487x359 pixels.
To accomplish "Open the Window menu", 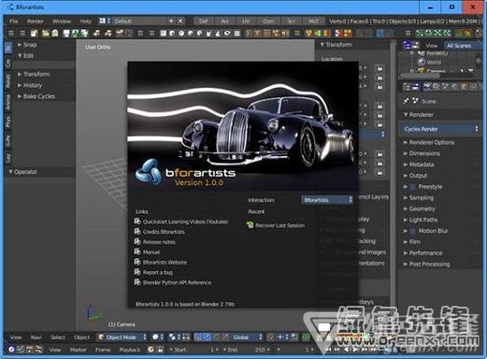I will pos(62,22).
